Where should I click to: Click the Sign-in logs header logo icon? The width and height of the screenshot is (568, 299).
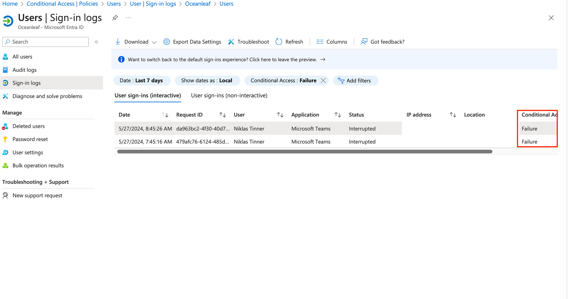point(8,21)
